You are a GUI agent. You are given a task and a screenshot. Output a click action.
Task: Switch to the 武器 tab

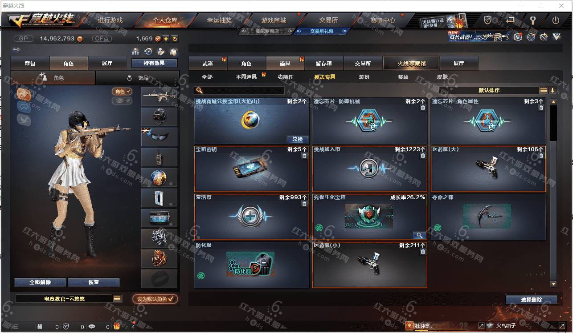point(208,63)
